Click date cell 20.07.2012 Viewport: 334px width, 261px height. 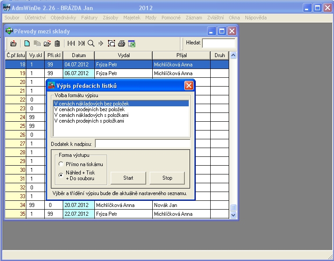[x=79, y=205]
